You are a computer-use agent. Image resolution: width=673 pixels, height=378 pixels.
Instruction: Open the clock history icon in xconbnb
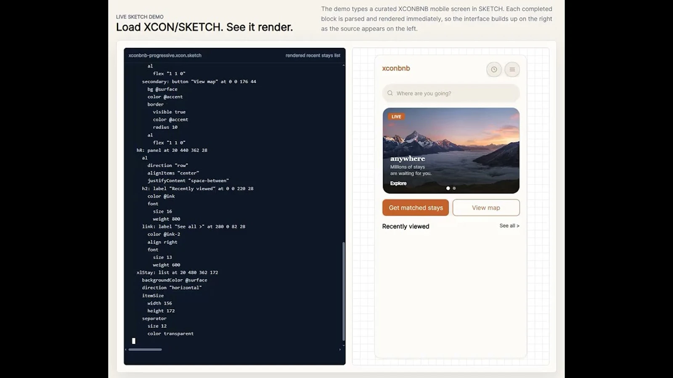click(x=494, y=70)
